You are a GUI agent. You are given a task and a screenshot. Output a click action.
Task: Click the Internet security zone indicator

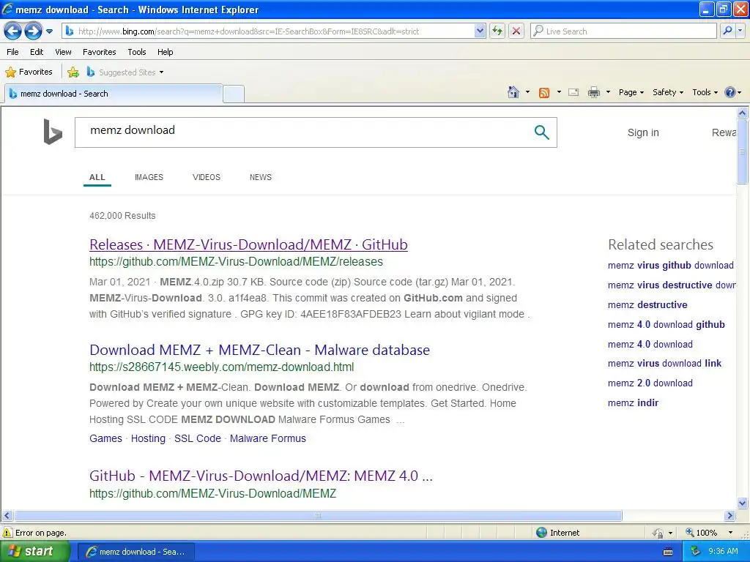tap(557, 533)
